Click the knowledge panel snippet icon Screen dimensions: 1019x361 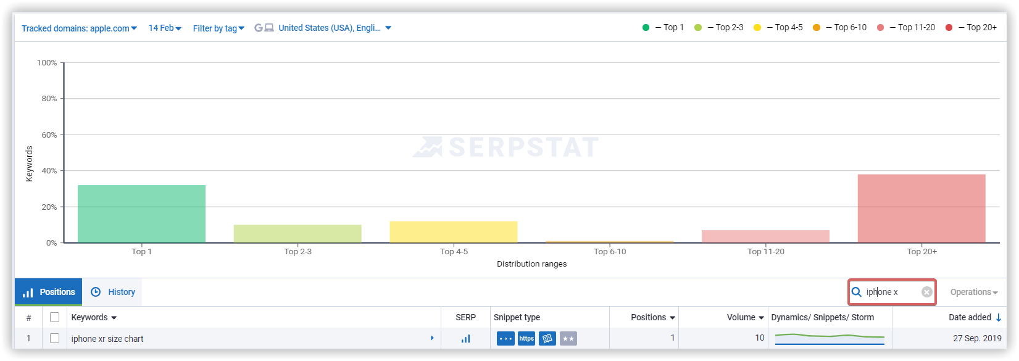pos(547,339)
